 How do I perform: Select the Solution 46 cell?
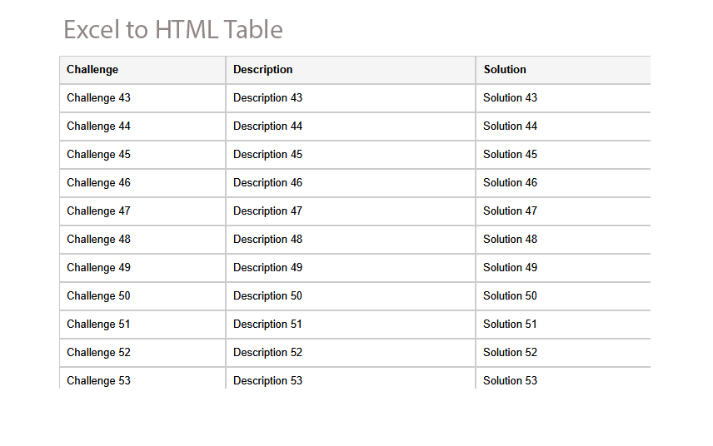click(x=563, y=183)
